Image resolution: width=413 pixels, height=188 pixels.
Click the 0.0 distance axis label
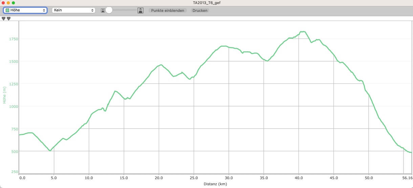pyautogui.click(x=22, y=178)
